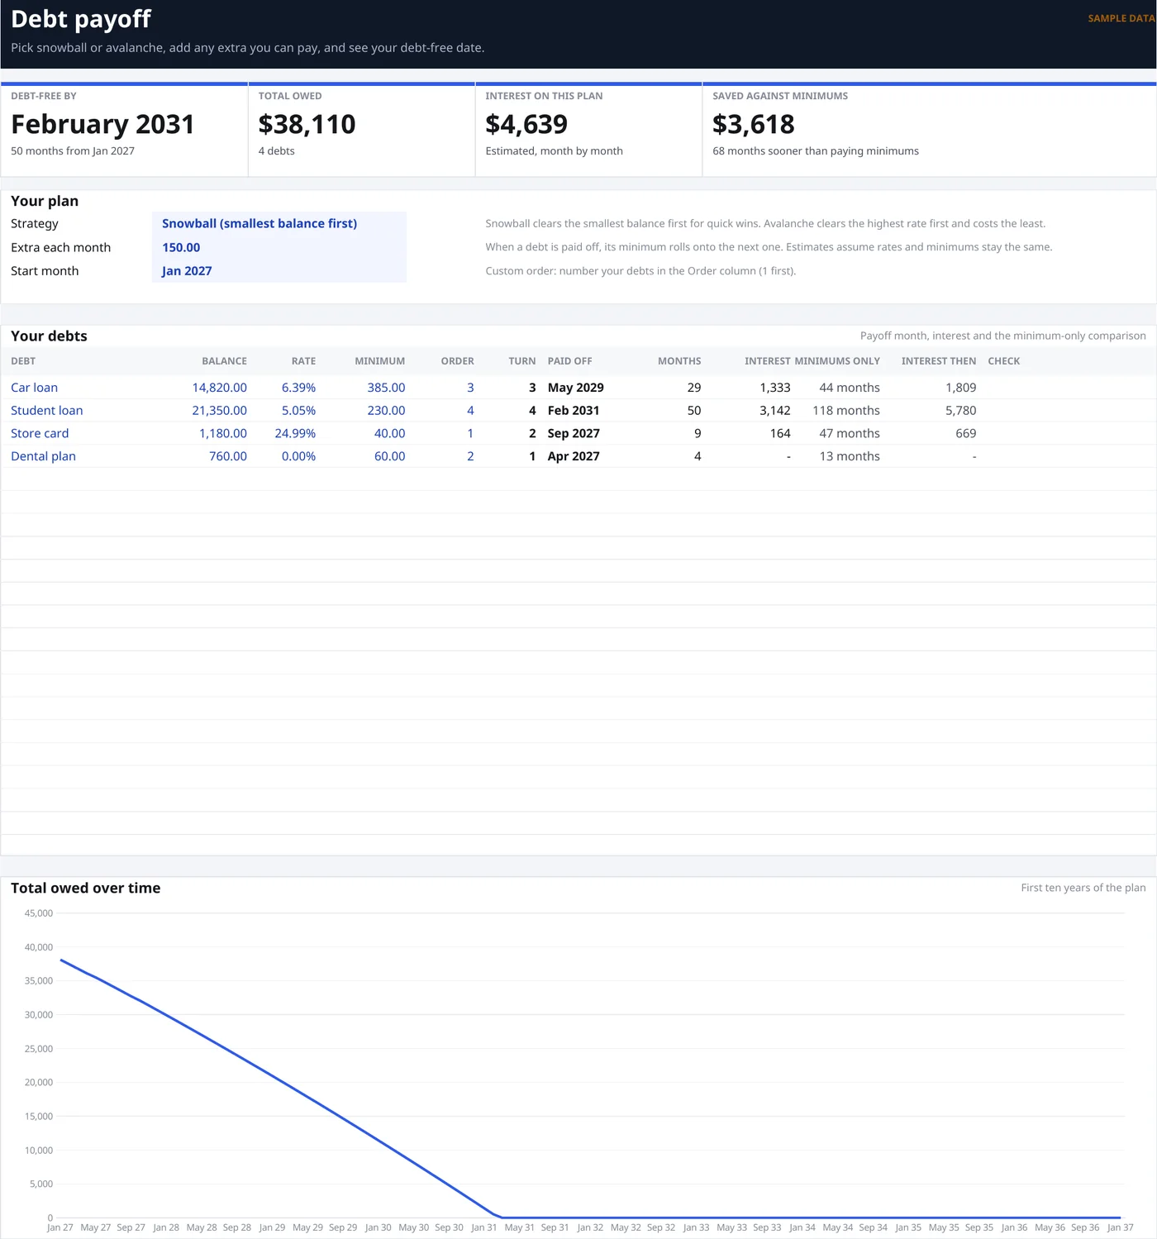Select the interest value 3,142
Viewport: 1157px width, 1239px height.
pos(775,410)
